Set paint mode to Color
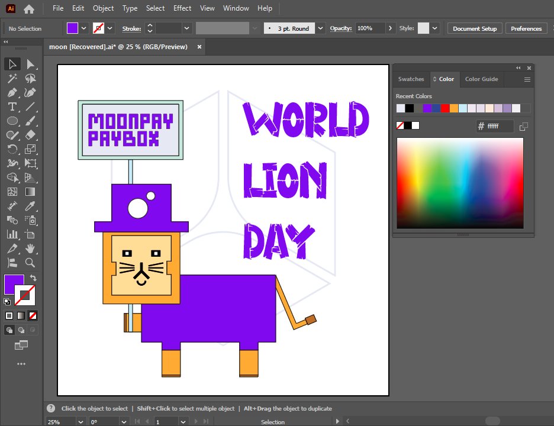 pos(9,315)
